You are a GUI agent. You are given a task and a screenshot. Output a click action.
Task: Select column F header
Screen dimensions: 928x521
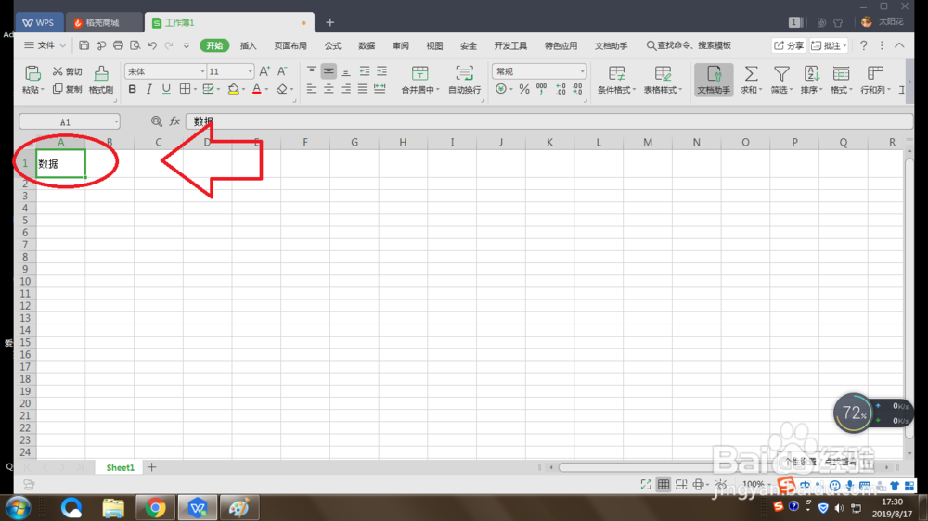point(305,142)
